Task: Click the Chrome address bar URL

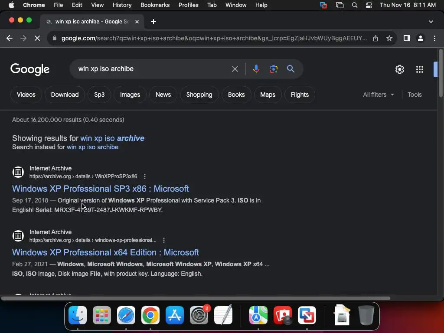Action: point(214,38)
